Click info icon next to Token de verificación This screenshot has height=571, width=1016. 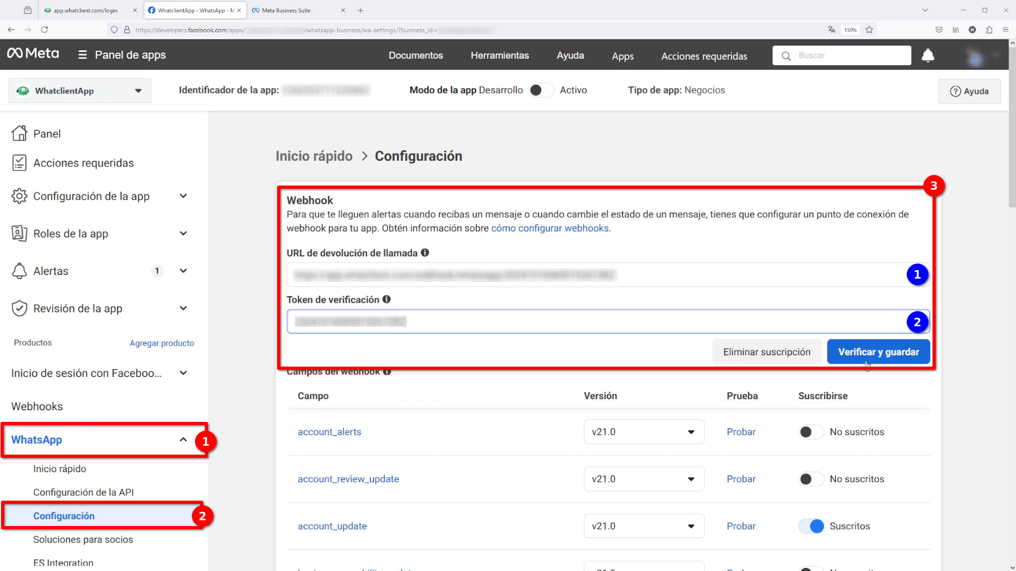(387, 299)
